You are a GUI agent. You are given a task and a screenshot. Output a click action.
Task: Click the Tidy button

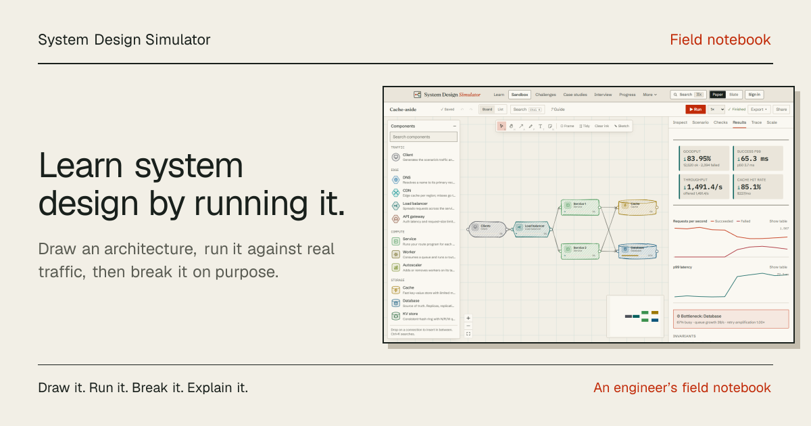[585, 126]
